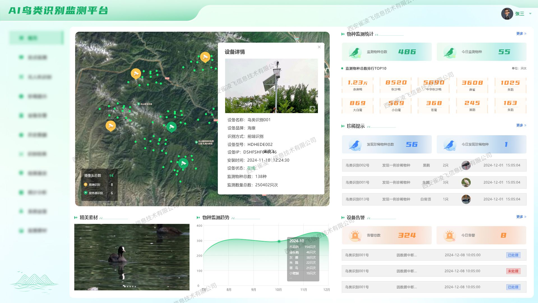The image size is (538, 303).
Task: Expand 更多 in 珍稀提示 section
Action: [521, 125]
